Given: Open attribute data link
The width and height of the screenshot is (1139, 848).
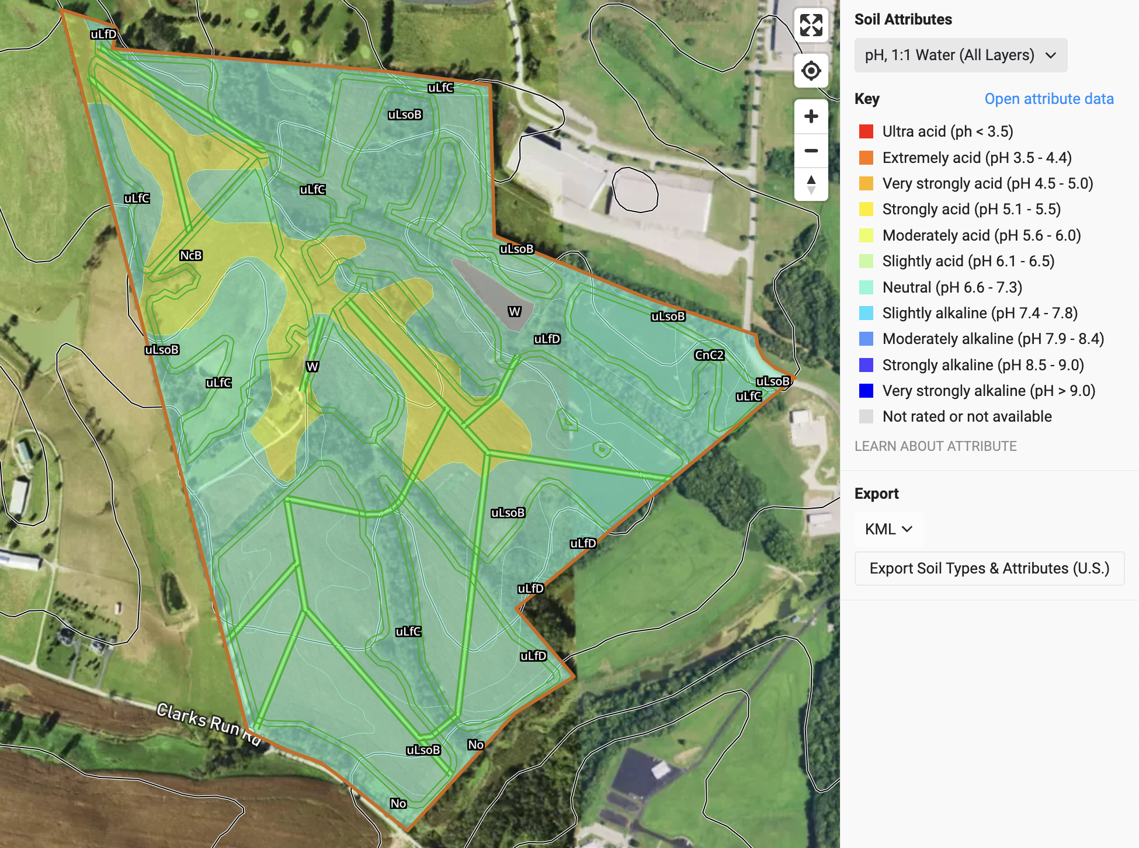Looking at the screenshot, I should pyautogui.click(x=1048, y=99).
